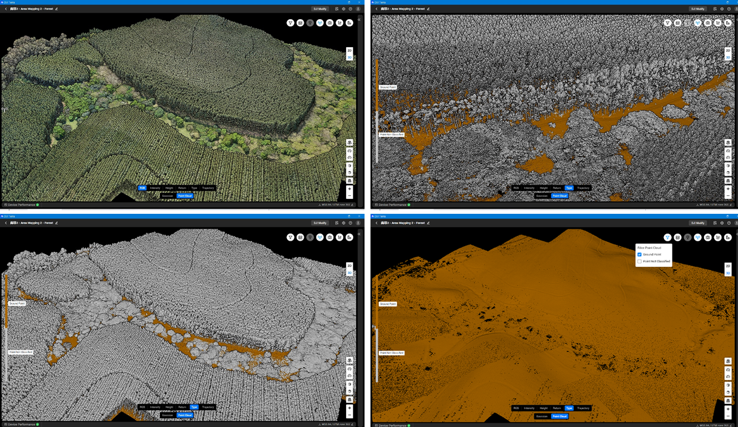Click the help question icon in top-right panel header
The image size is (738, 427).
click(x=728, y=9)
